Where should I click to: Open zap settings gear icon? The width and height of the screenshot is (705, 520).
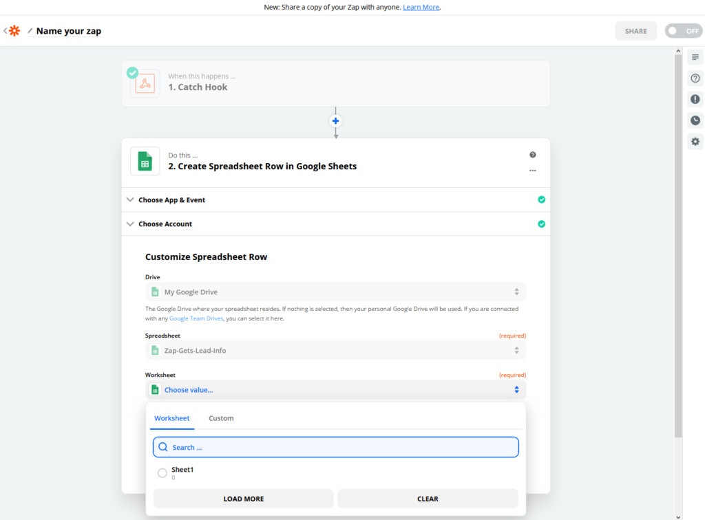click(695, 142)
